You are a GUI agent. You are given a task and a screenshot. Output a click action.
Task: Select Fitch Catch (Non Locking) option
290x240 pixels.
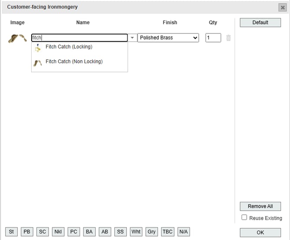pyautogui.click(x=74, y=62)
